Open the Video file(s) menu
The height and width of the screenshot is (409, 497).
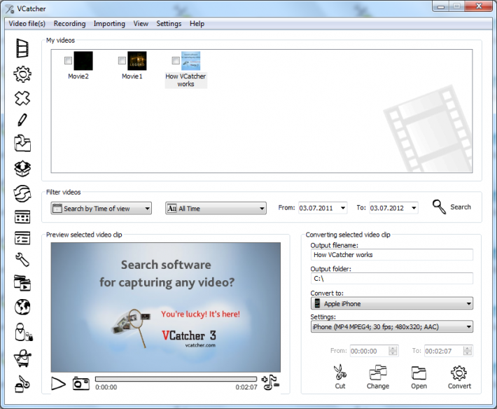[x=27, y=24]
